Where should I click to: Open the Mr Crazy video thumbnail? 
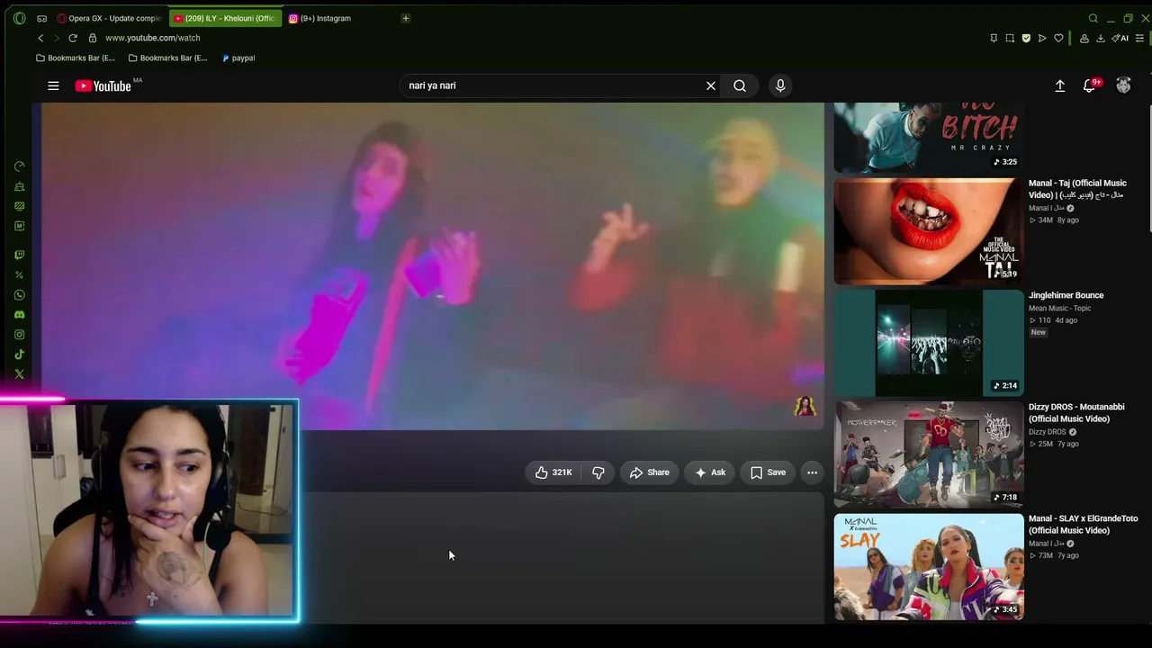click(x=929, y=138)
